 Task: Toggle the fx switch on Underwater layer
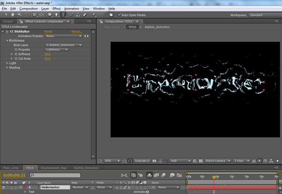[129, 187]
